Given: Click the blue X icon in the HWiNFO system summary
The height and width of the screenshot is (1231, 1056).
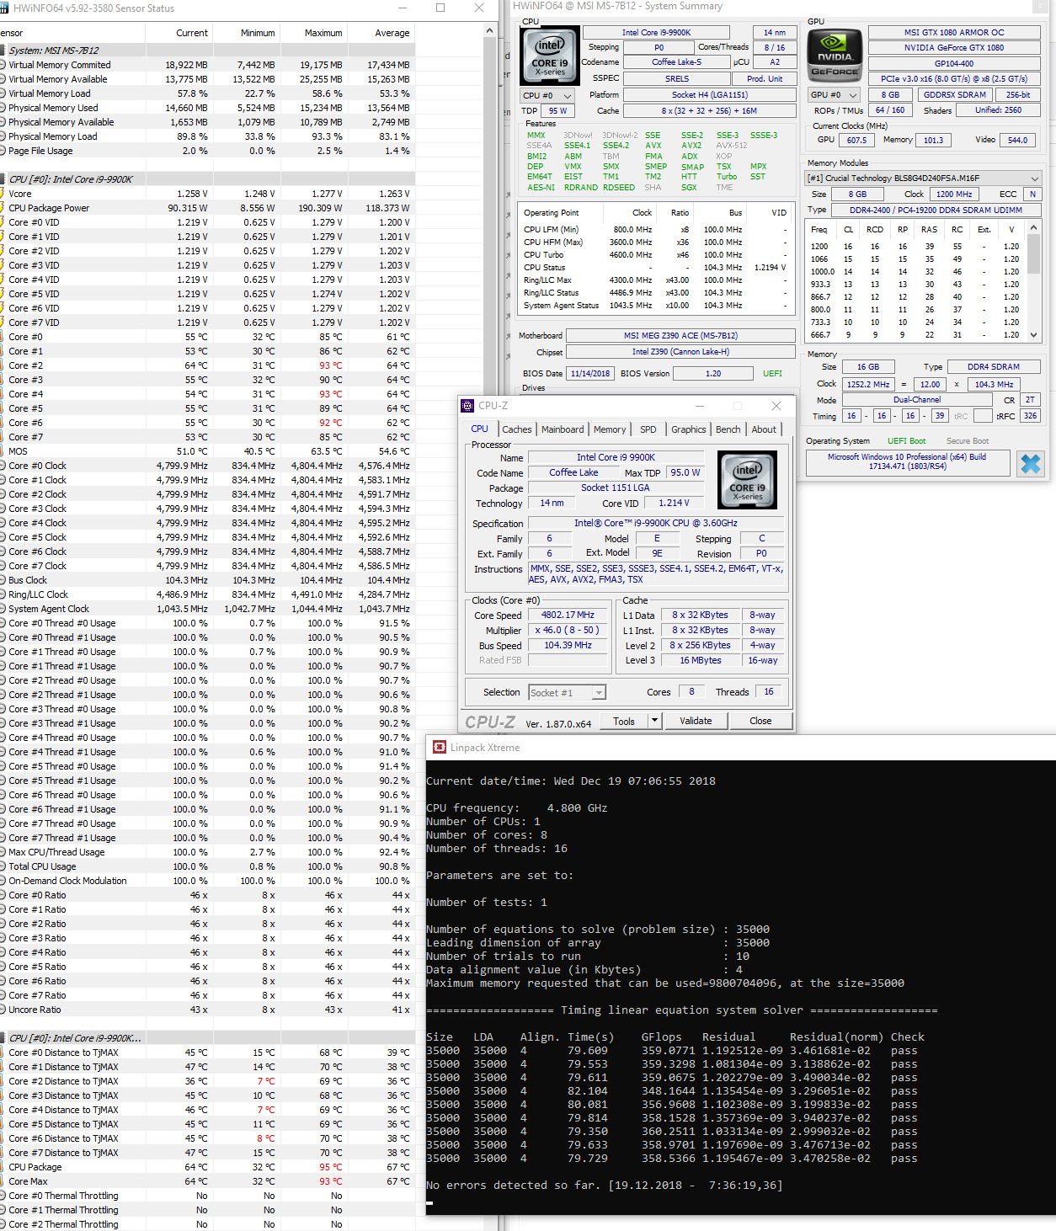Looking at the screenshot, I should pyautogui.click(x=1030, y=464).
